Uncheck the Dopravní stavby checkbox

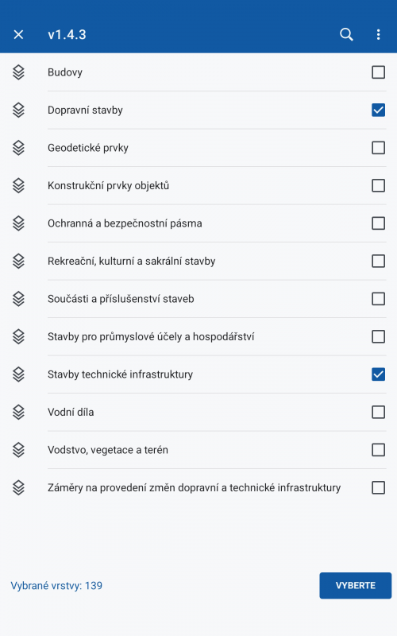click(378, 110)
